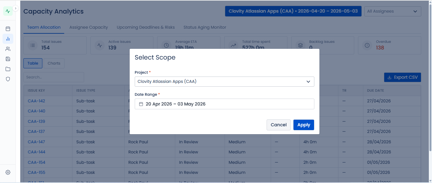This screenshot has width=432, height=183.
Task: Click the Total time spent trend icon
Action: click(233, 45)
